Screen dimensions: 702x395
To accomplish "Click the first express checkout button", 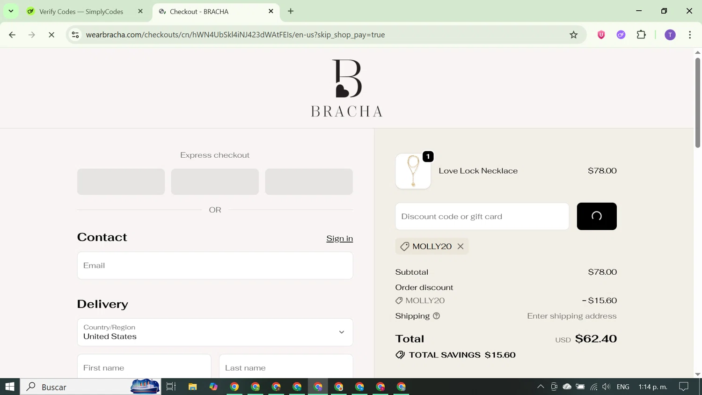I will [121, 182].
